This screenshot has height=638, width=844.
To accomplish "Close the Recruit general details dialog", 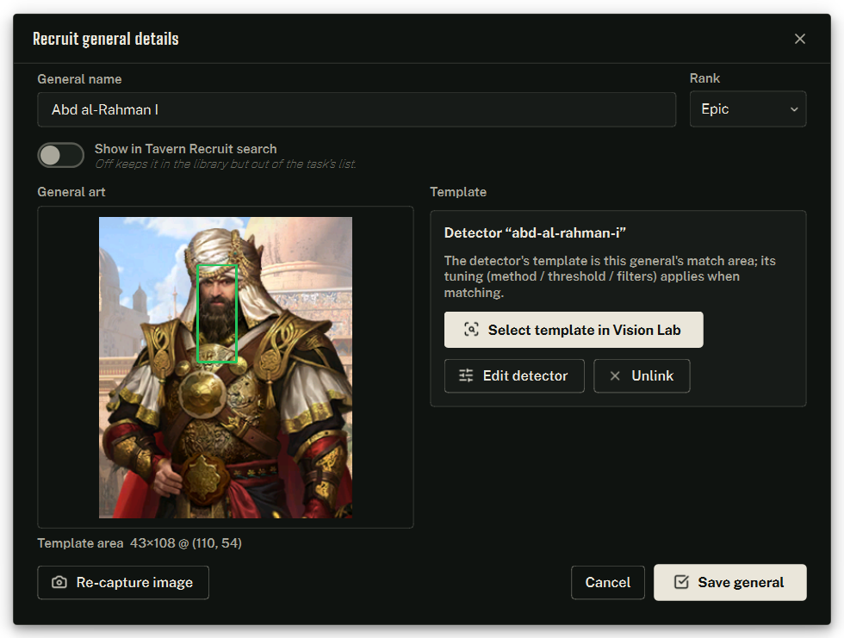I will (800, 39).
